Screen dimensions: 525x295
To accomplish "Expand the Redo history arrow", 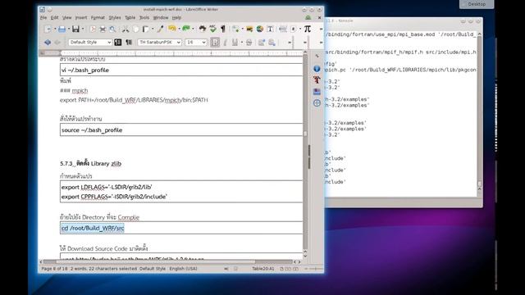I will click(x=194, y=29).
